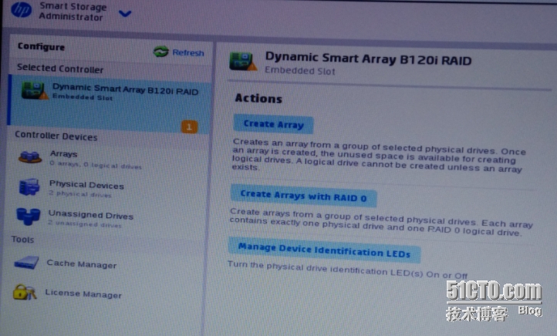Click the Create Array button

coord(273,124)
